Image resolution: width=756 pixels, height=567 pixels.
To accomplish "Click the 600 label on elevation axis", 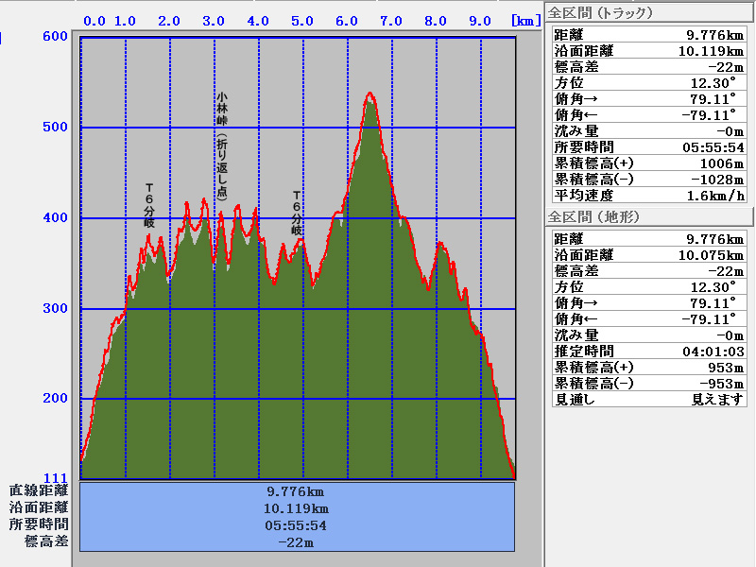I will point(55,37).
